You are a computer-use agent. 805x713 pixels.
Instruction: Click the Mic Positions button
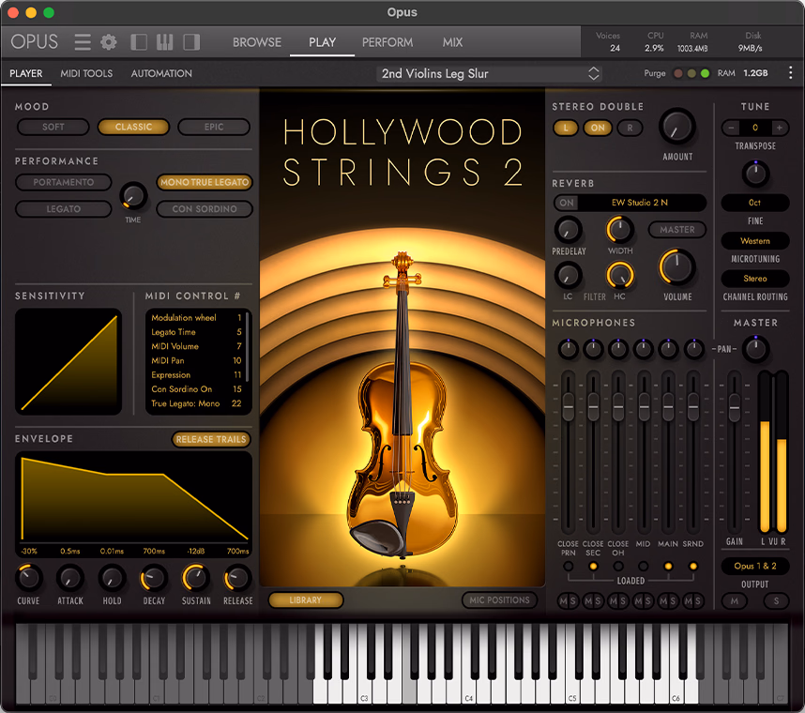pos(499,600)
